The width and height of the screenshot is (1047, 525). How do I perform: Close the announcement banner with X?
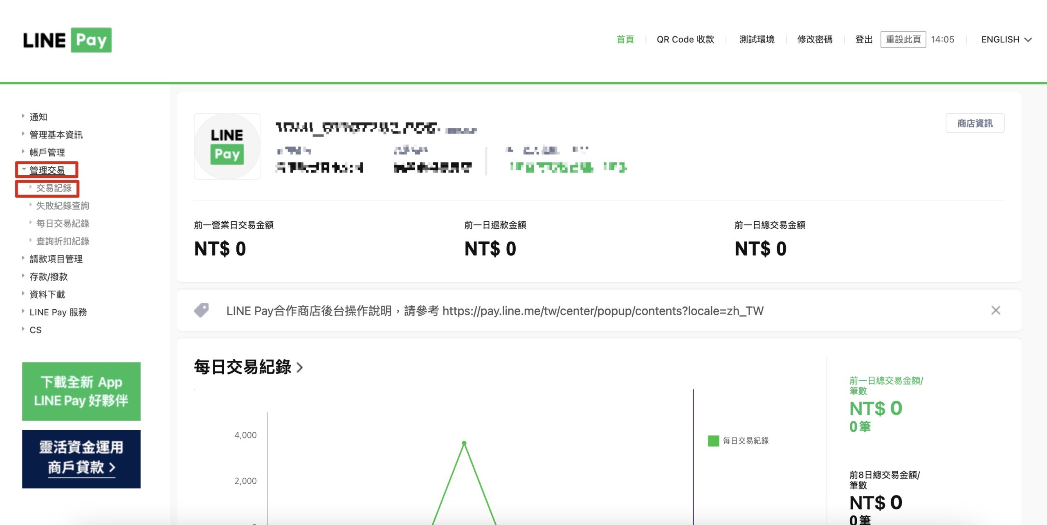coord(995,311)
